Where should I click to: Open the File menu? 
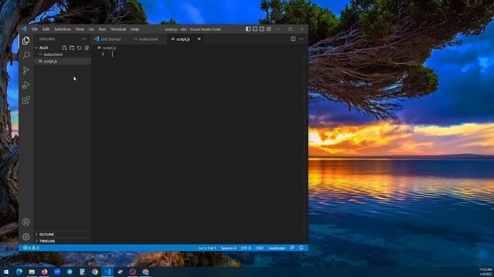coord(35,29)
